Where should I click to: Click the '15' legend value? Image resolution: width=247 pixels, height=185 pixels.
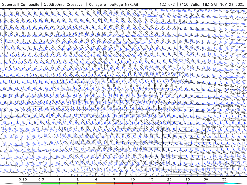point(151,179)
